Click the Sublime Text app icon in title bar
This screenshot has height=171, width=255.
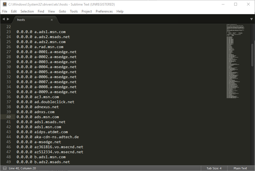pos(4,4)
